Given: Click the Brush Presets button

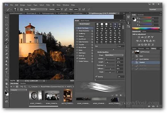Looking at the screenshot, I should tap(84, 24).
